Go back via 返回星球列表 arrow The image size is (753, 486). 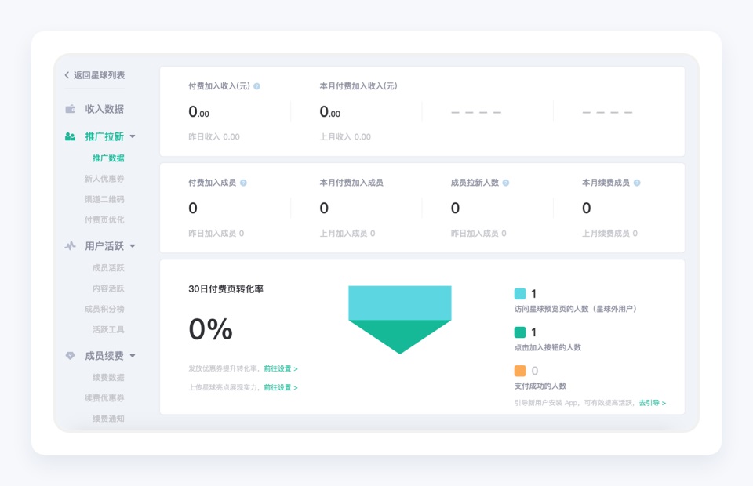(67, 75)
